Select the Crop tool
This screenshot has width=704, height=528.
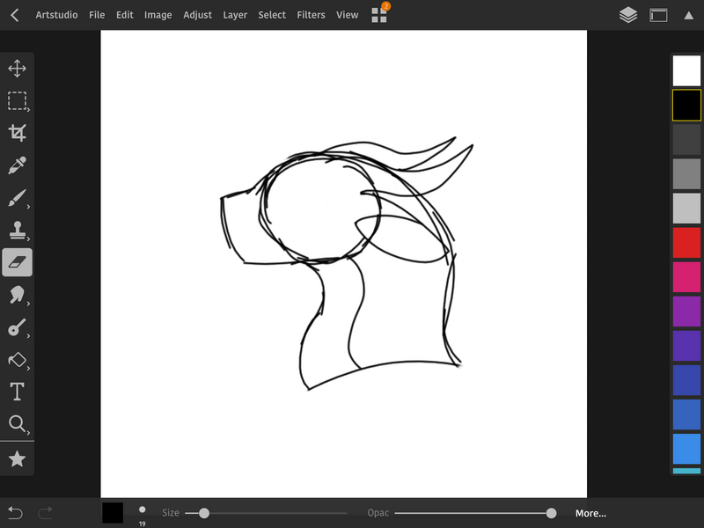[x=17, y=133]
